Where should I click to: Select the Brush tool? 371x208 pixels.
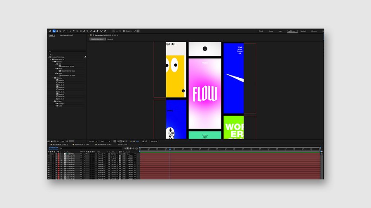tap(92, 31)
